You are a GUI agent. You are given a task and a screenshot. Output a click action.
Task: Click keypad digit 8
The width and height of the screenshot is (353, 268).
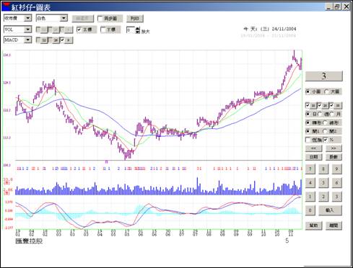[323, 169]
